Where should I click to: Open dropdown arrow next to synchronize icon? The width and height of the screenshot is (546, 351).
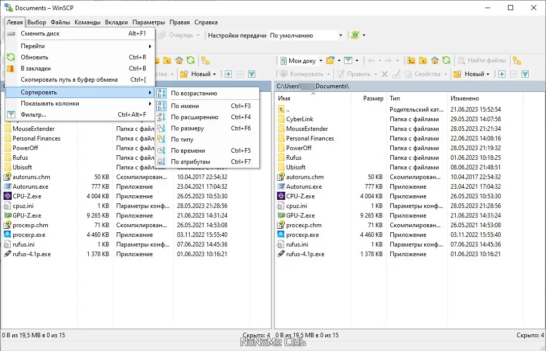click(364, 35)
